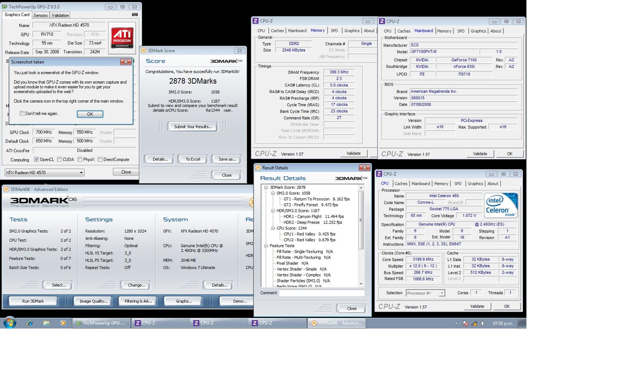
Task: Launch Internet Explorer from the taskbar
Action: 30,323
